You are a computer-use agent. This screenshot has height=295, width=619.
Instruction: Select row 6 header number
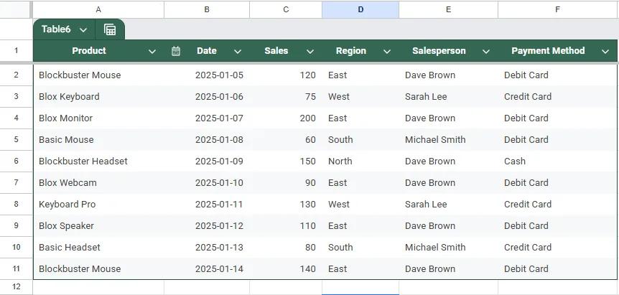pos(17,161)
